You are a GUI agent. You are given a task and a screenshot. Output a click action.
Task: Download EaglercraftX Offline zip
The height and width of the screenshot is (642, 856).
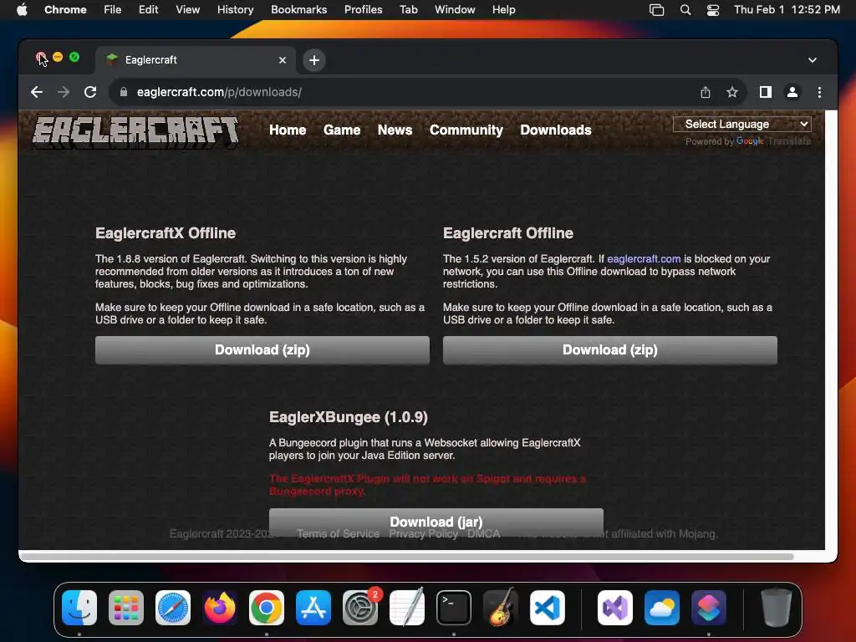262,350
